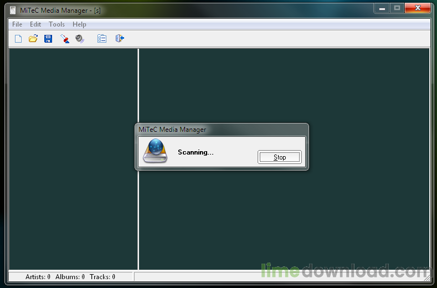Save the library with the floppy disk icon

[48, 38]
